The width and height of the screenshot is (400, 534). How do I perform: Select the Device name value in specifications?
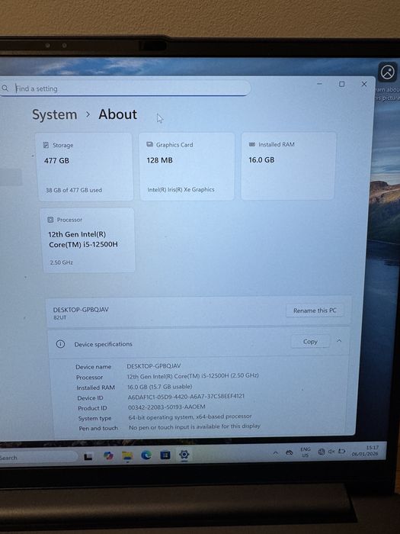click(x=154, y=365)
